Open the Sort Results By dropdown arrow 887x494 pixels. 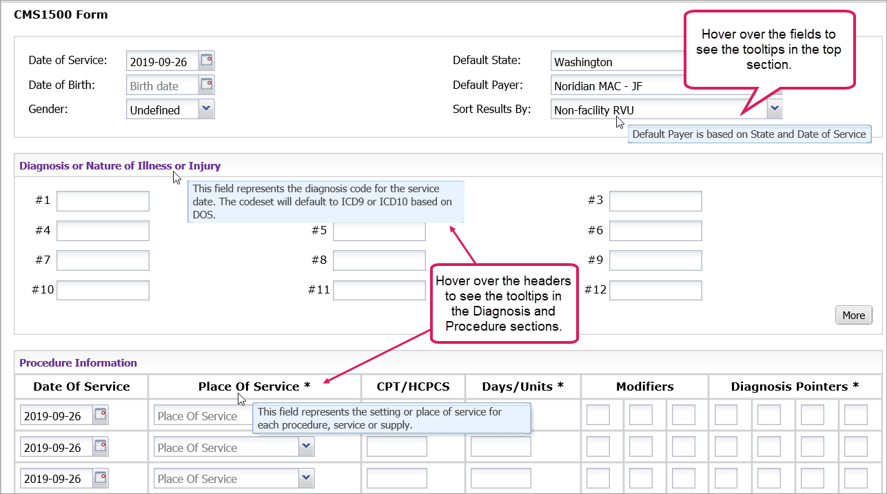(x=775, y=109)
